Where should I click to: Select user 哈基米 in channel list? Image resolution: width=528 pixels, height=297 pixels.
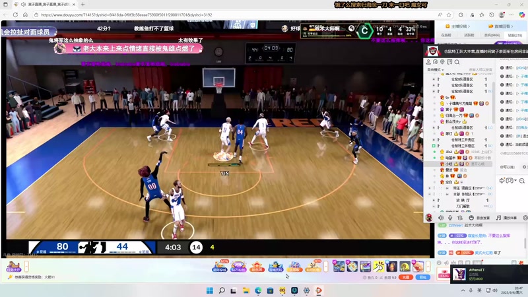pos(451,158)
